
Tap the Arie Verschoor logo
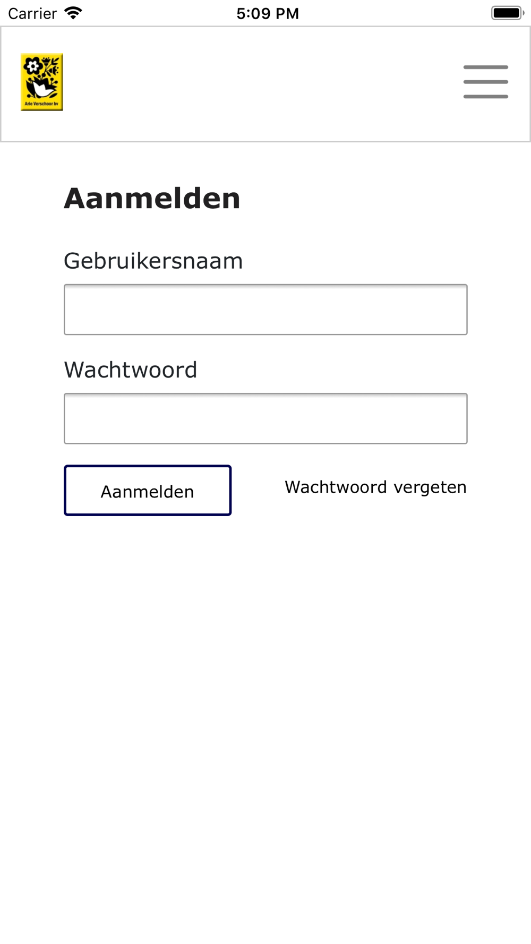(x=41, y=82)
